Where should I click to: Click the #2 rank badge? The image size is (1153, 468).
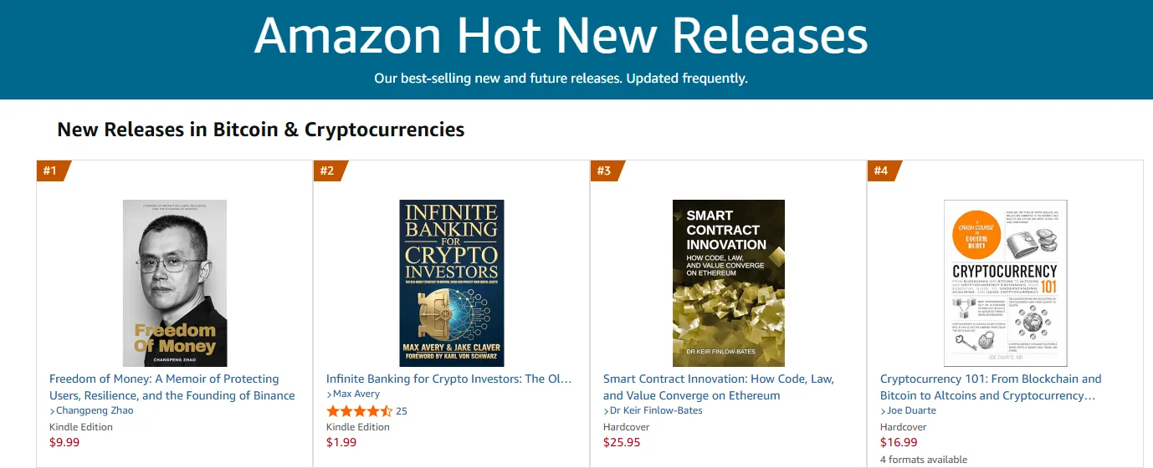[327, 171]
